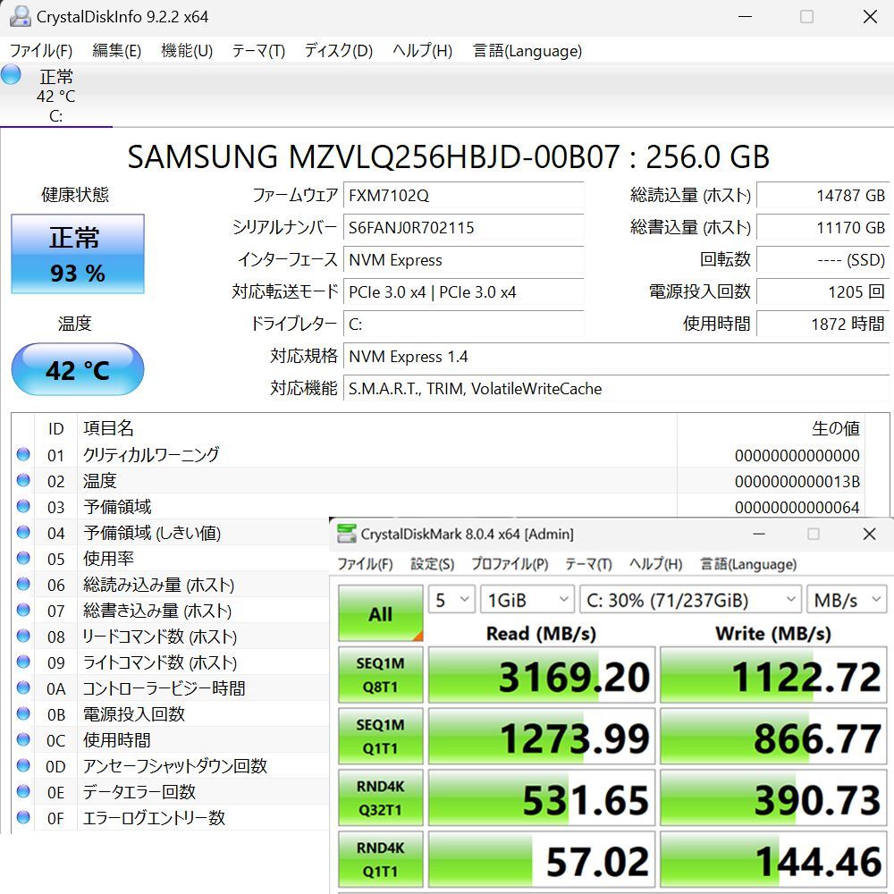
Task: Close the CrystalDiskMark window
Action: 869,535
